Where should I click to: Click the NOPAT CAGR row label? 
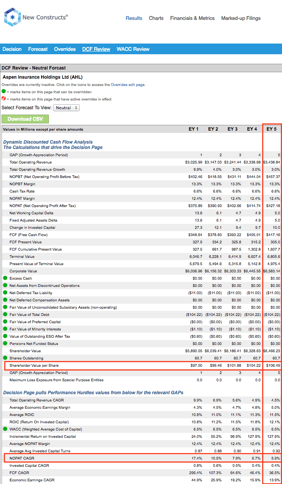click(22, 458)
